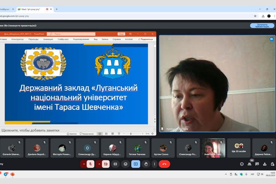276x184 pixels.
Task: Click zoom in plus in PowerPoint
Action: pyautogui.click(x=143, y=134)
